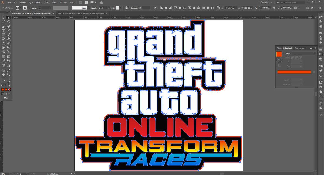This screenshot has height=175, width=324.
Task: Select the Mesh tool
Action: (4, 56)
